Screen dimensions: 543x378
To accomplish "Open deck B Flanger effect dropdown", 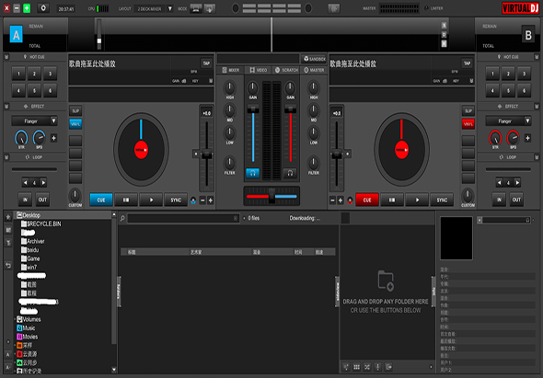I will (508, 120).
